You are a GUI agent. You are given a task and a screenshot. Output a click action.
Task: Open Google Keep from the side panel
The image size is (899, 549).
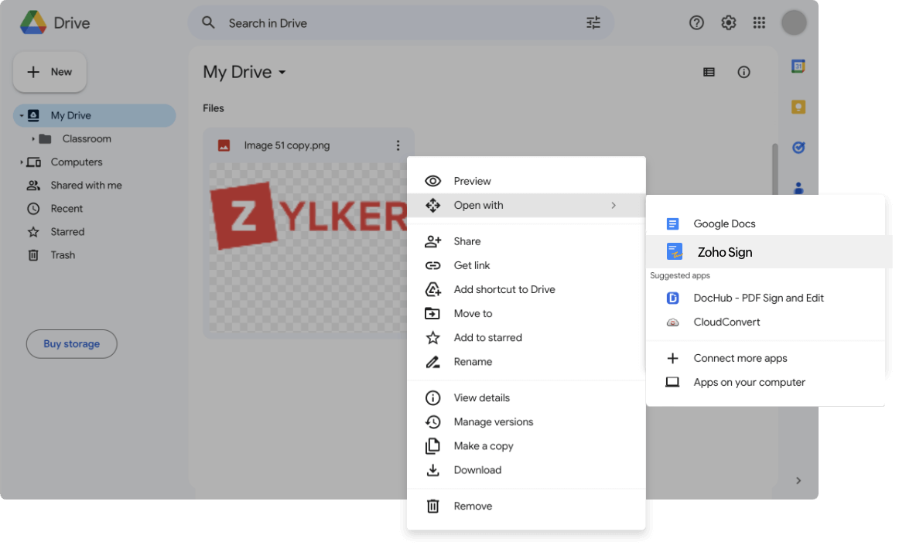(x=798, y=107)
